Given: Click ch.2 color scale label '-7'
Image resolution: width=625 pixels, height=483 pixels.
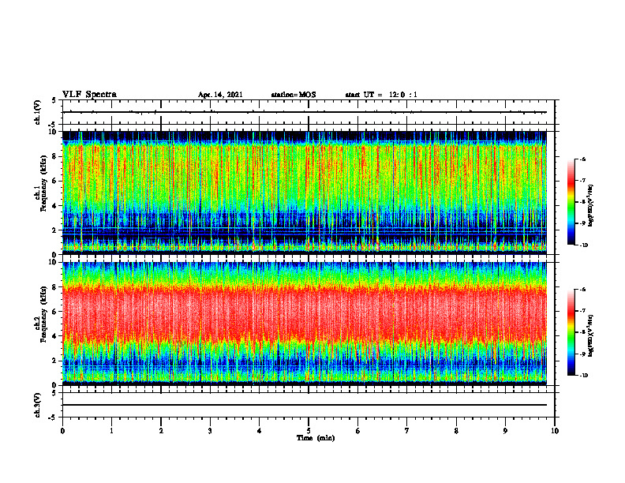Looking at the screenshot, I should 583,311.
